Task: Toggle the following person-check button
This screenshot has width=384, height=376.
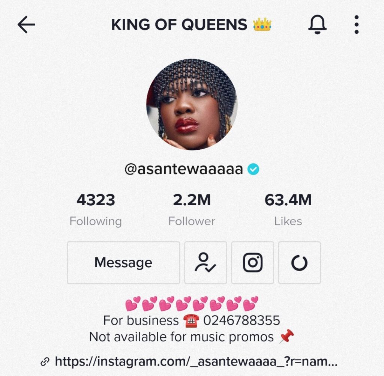Action: (205, 263)
